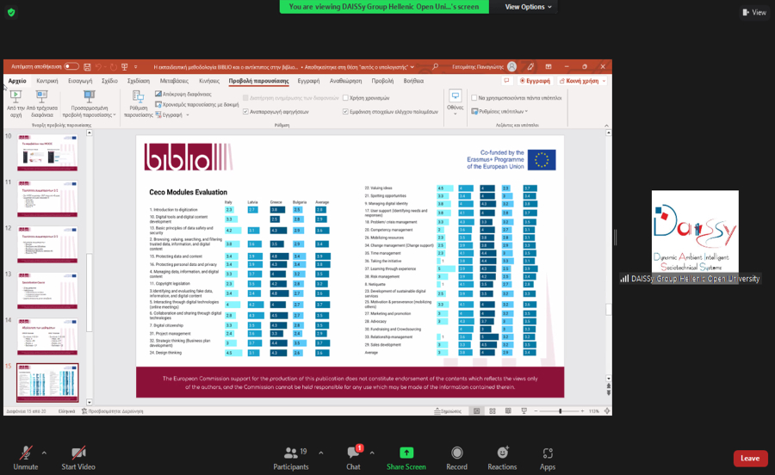
Task: Toggle the PowerPoint AutoSave switch
Action: click(x=71, y=66)
